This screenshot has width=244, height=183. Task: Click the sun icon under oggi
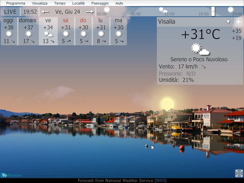pos(9,34)
